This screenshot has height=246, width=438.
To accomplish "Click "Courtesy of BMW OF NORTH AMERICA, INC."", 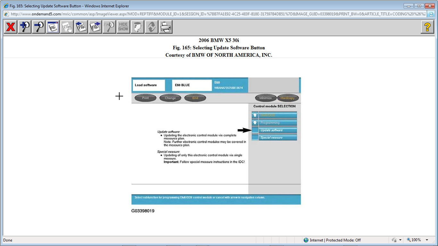I will [219, 55].
